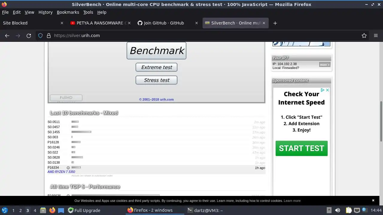This screenshot has width=383, height=215.
Task: Close the Join GitHub tab
Action: [x=197, y=23]
